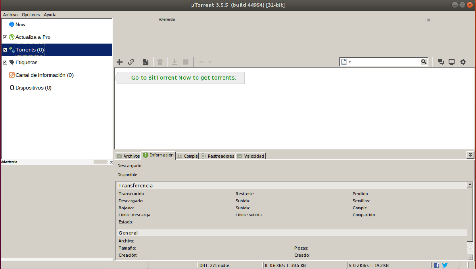The height and width of the screenshot is (269, 476).
Task: Start the search with magnifier icon
Action: [x=424, y=62]
